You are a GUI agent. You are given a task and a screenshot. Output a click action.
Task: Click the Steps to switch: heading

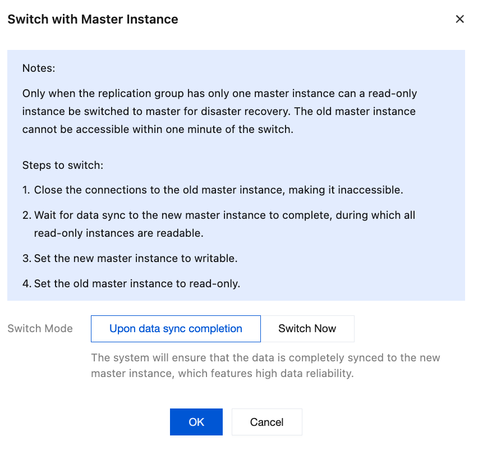[63, 166]
